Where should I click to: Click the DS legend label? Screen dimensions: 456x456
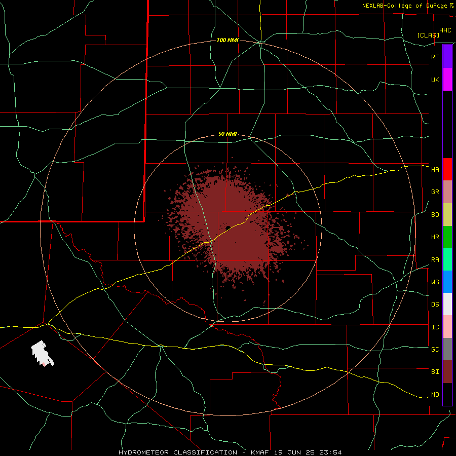point(435,305)
